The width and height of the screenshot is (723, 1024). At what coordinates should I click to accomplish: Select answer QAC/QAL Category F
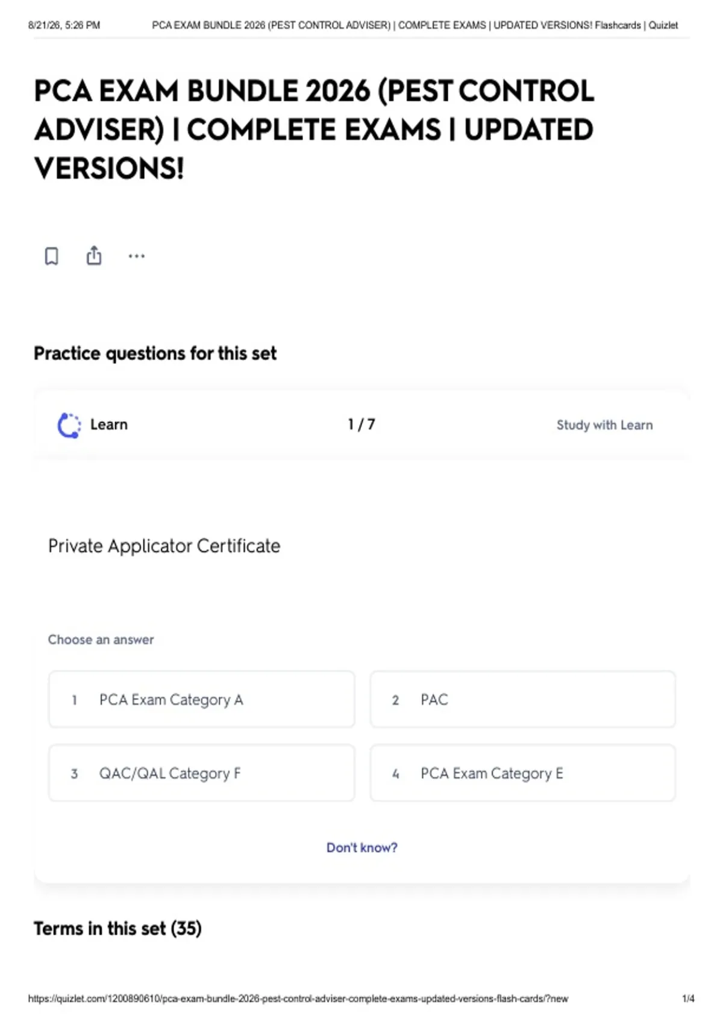pos(202,773)
